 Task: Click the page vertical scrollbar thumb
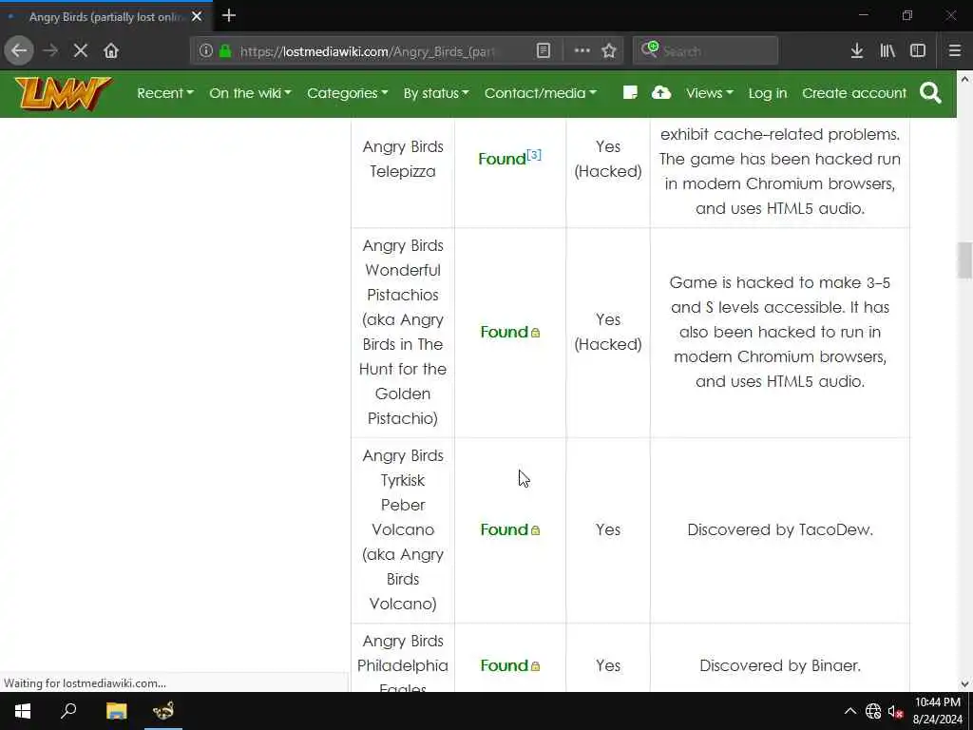click(964, 260)
